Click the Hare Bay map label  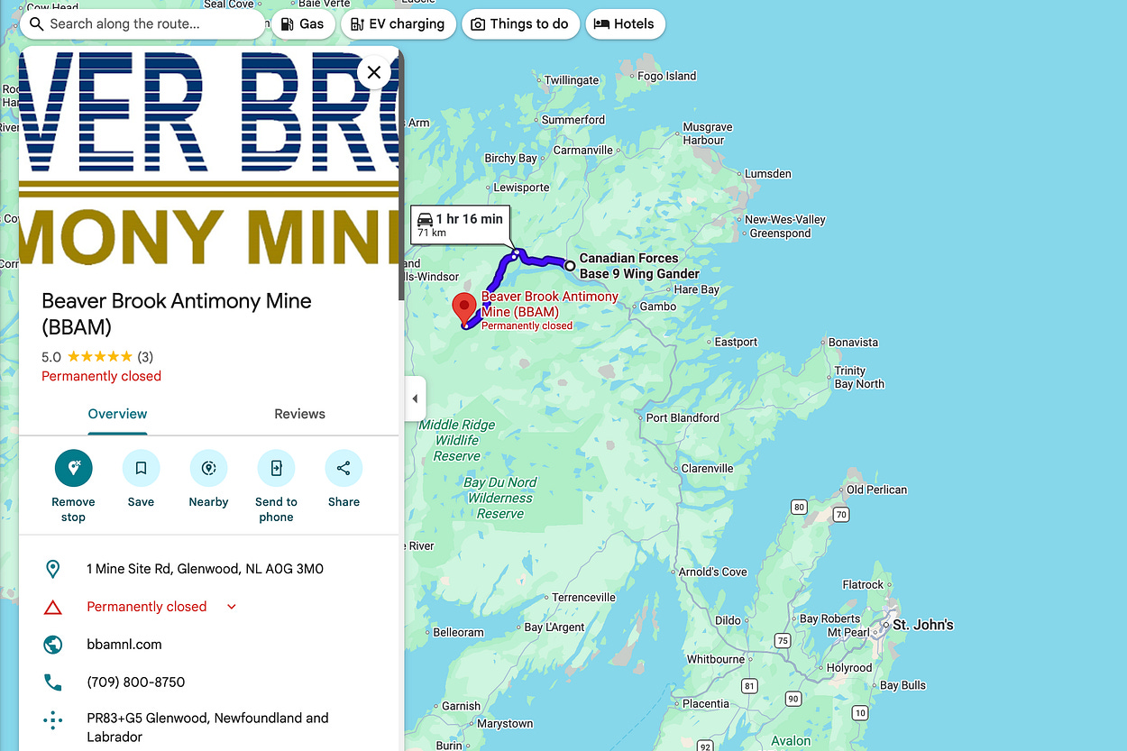[697, 290]
